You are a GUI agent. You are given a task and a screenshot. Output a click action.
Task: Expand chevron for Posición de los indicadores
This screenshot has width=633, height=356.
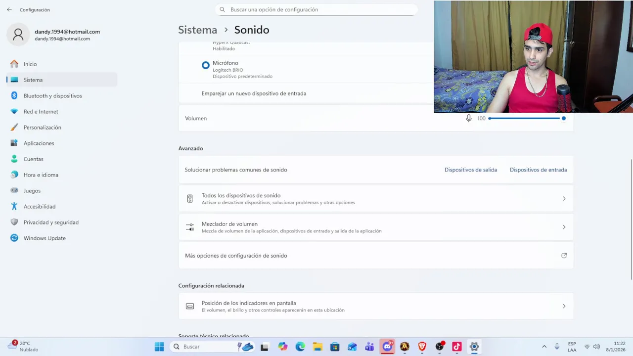point(564,307)
